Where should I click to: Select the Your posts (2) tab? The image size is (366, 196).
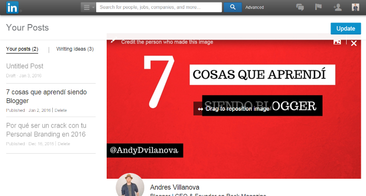[22, 49]
